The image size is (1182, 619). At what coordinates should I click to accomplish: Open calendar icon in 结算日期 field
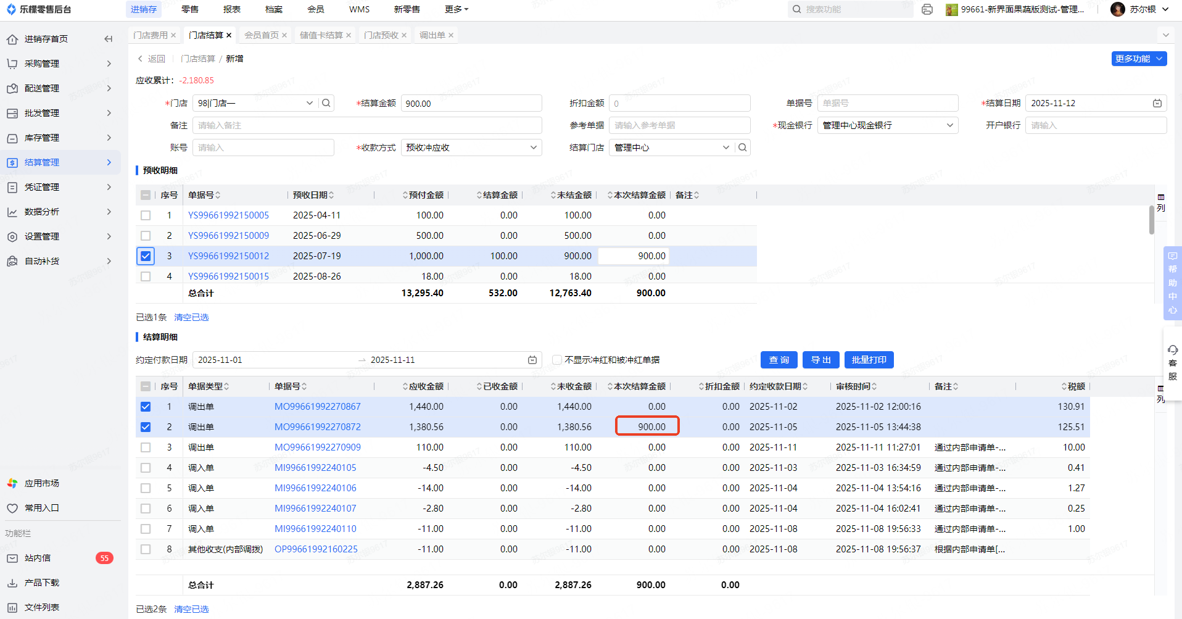click(1157, 103)
